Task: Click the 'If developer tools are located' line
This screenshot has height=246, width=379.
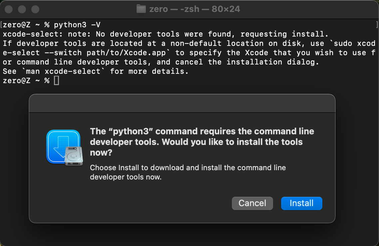Action: [189, 44]
